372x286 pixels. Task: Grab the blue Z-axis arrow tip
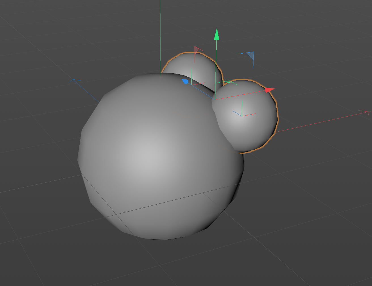coord(185,81)
